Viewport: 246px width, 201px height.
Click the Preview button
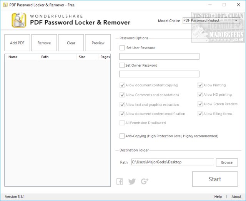pos(98,43)
